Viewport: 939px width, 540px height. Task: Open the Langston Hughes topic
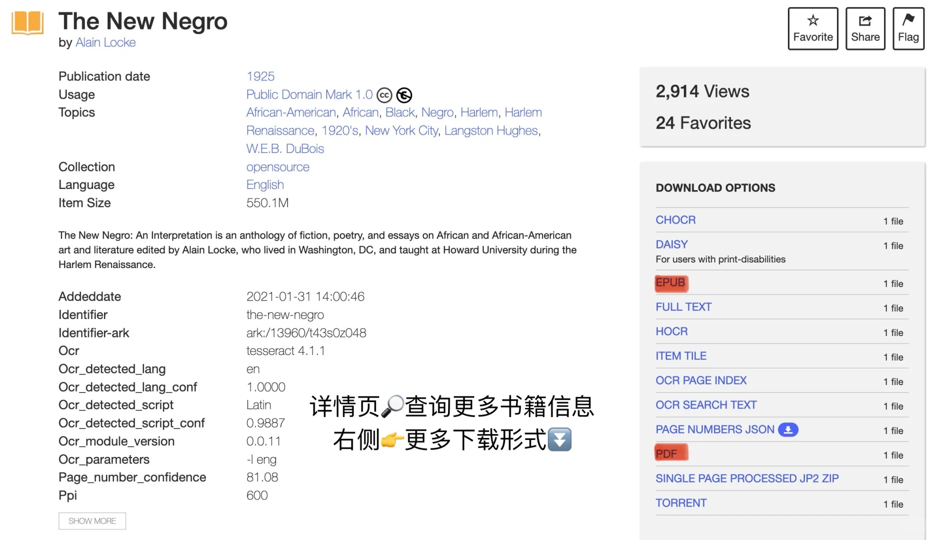(x=491, y=130)
